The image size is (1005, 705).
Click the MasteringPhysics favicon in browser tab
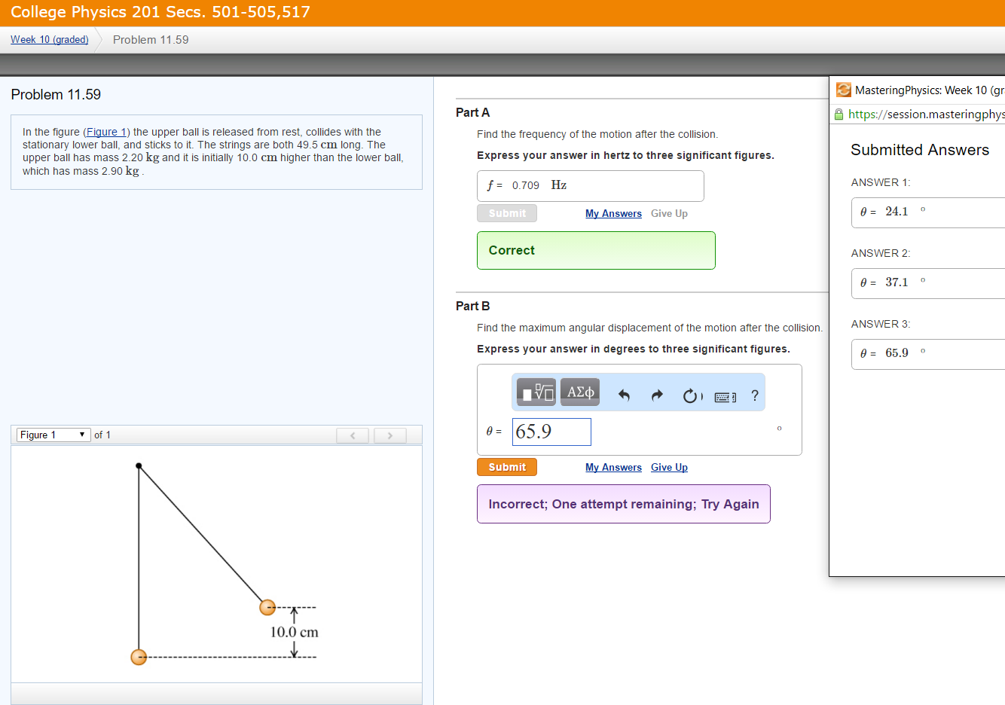[843, 90]
